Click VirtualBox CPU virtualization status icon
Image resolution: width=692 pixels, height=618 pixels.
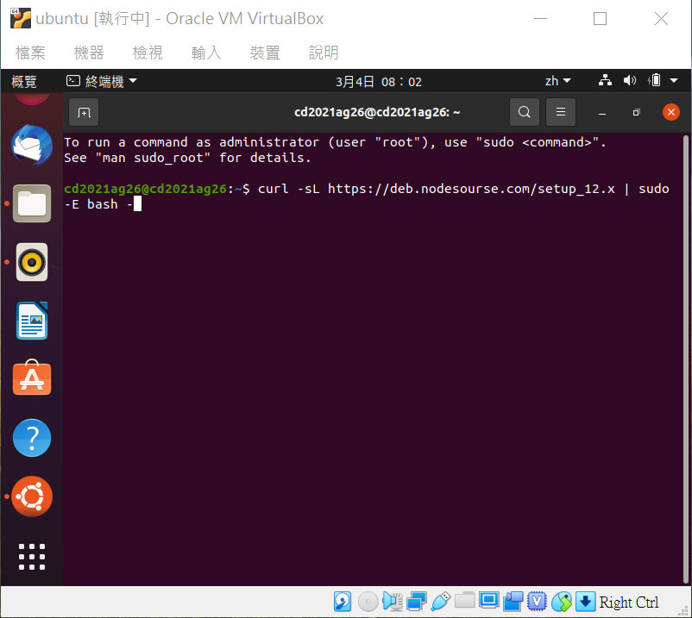point(537,602)
